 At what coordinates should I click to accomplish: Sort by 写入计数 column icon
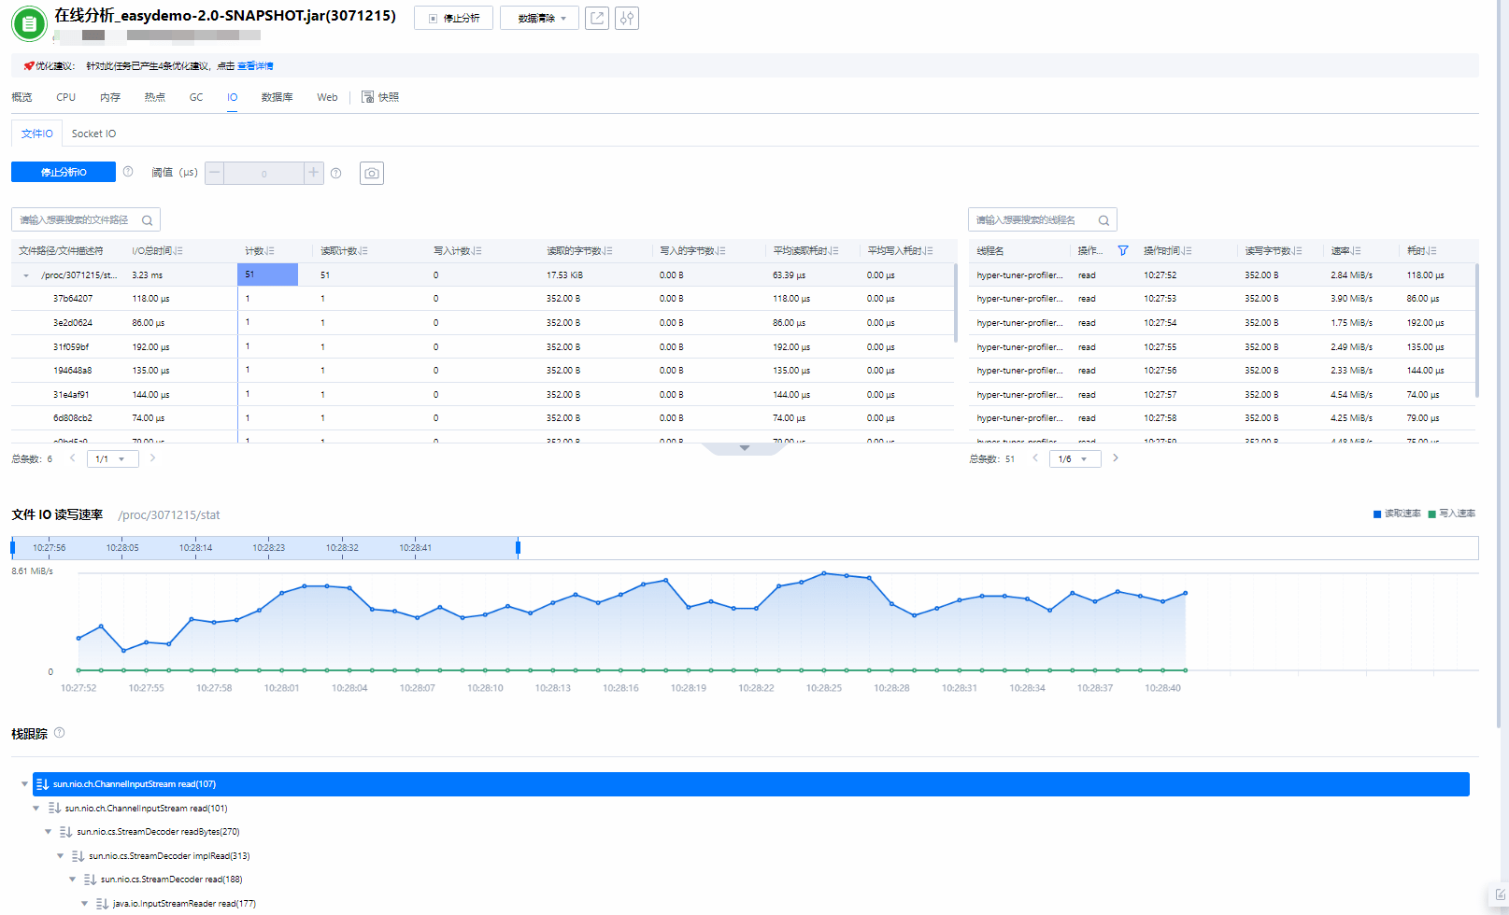coord(477,251)
